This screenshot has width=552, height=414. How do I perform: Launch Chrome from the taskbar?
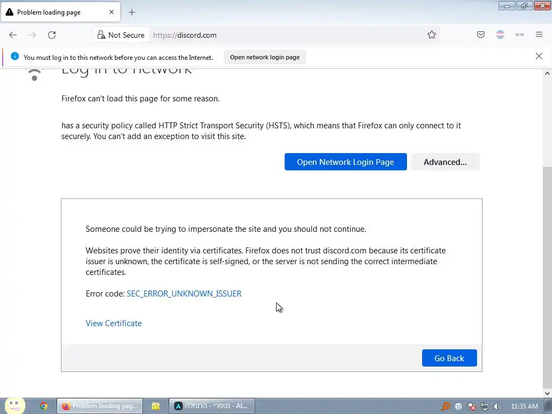(44, 406)
